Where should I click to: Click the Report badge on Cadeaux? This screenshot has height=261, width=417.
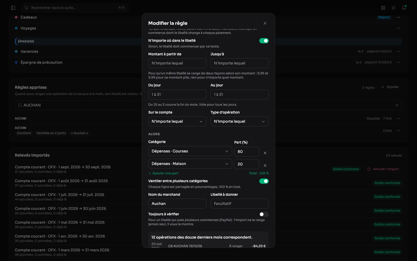coord(384,17)
